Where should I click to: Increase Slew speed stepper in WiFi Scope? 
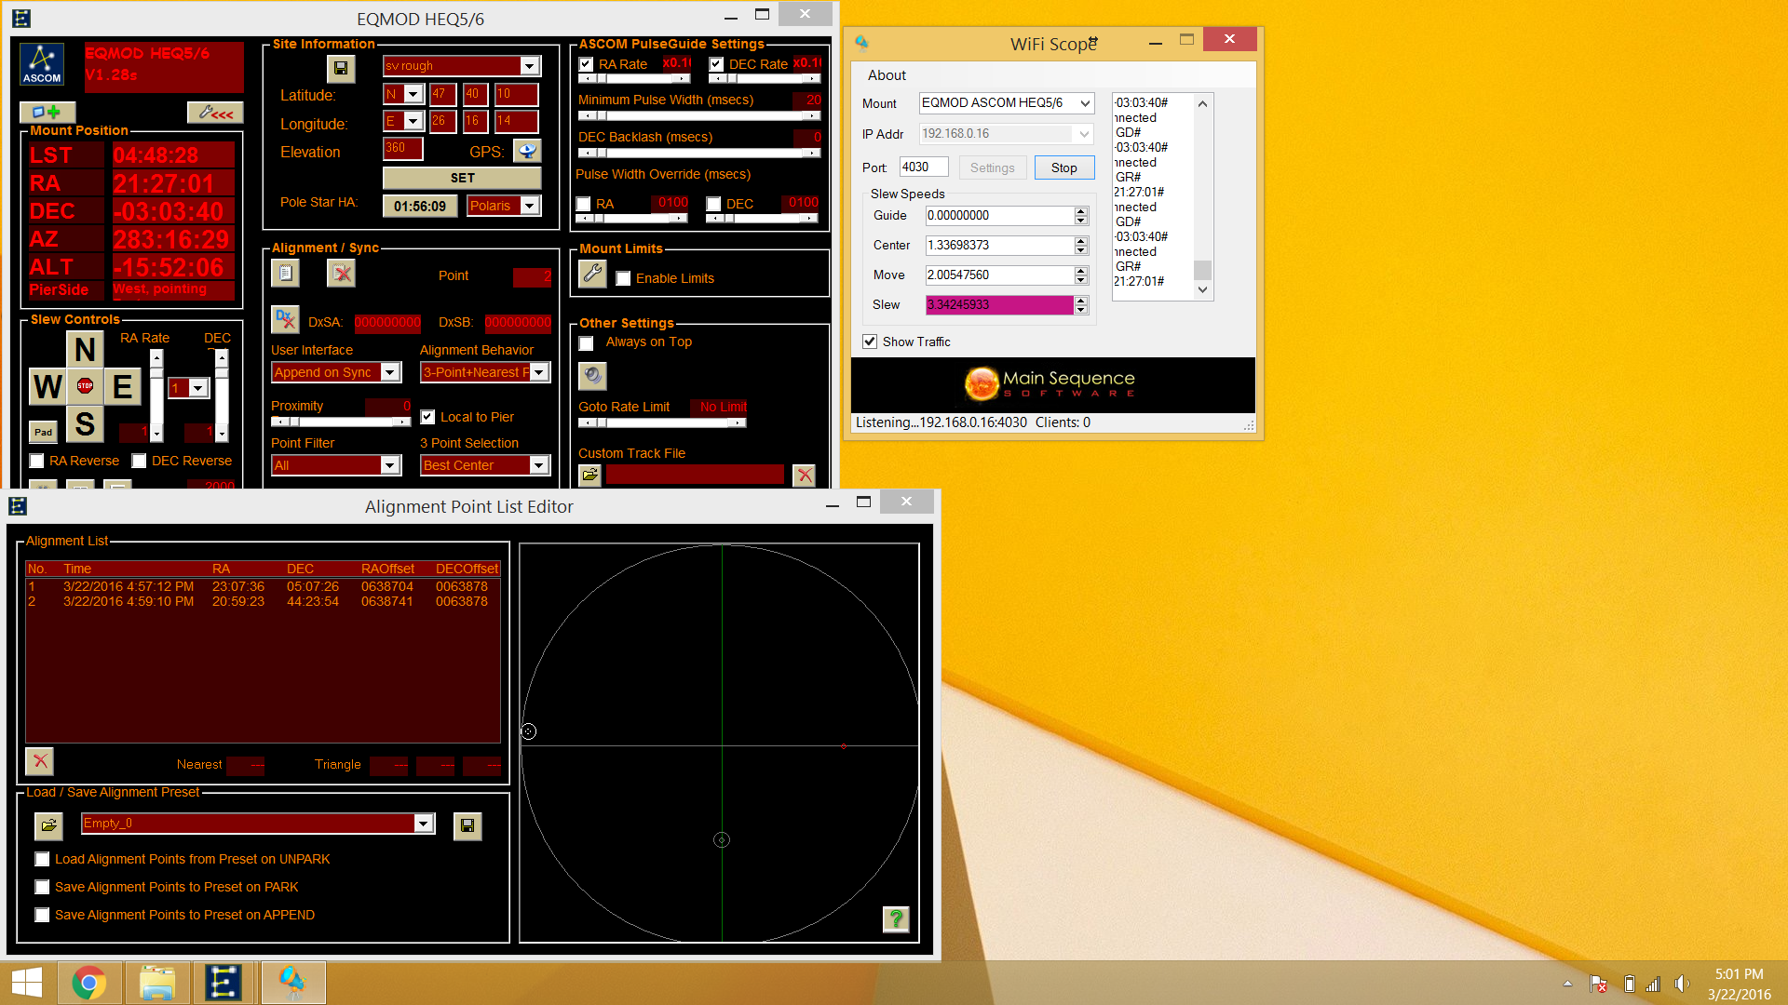1081,300
